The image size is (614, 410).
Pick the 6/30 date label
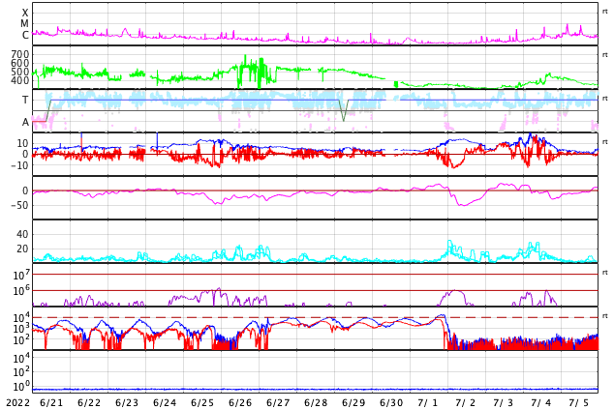(391, 402)
